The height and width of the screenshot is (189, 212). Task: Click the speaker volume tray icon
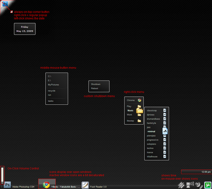(199, 185)
